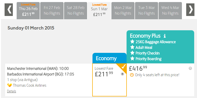Click the blue Economy fare header
The width and height of the screenshot is (197, 98).
click(109, 58)
